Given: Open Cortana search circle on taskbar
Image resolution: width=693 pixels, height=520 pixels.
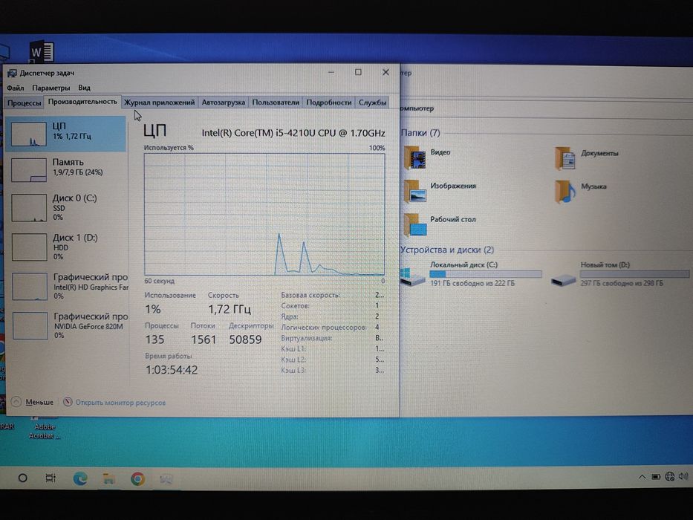Looking at the screenshot, I should pos(22,478).
